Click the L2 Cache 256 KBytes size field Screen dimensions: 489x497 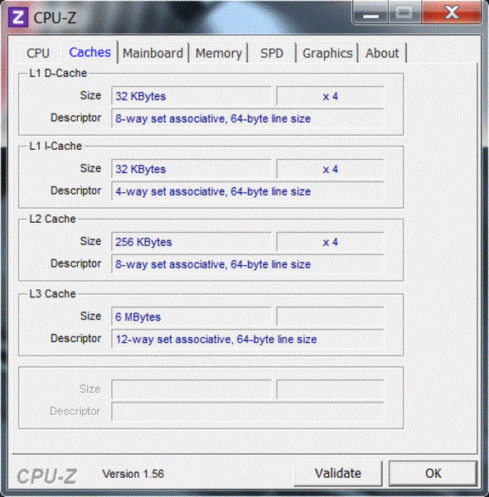(x=191, y=242)
